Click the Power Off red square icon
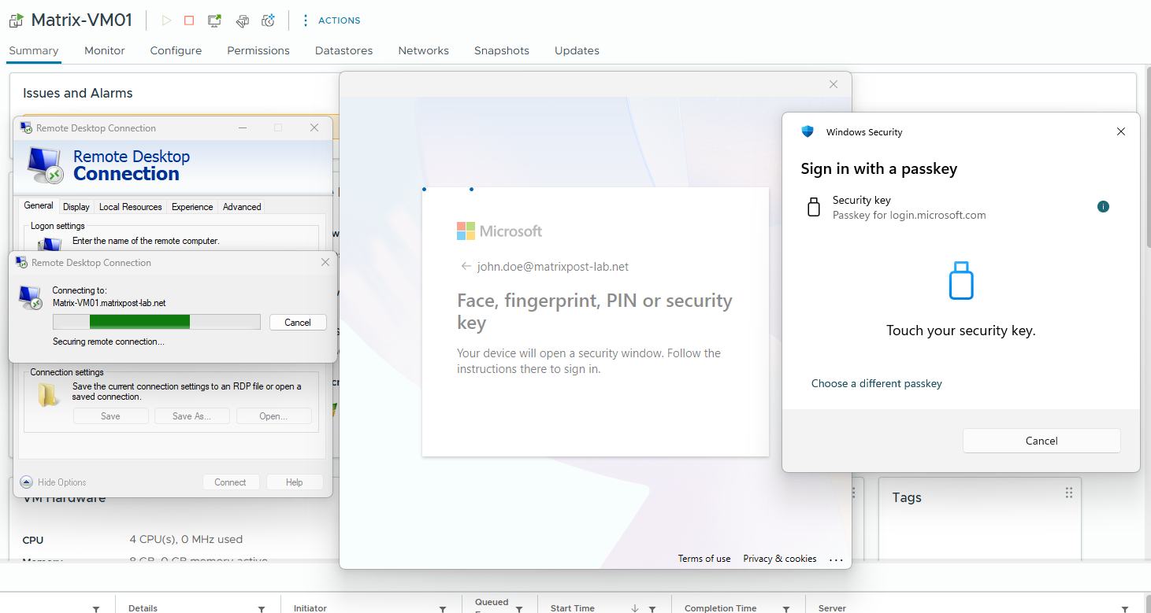The width and height of the screenshot is (1151, 613). [x=189, y=20]
